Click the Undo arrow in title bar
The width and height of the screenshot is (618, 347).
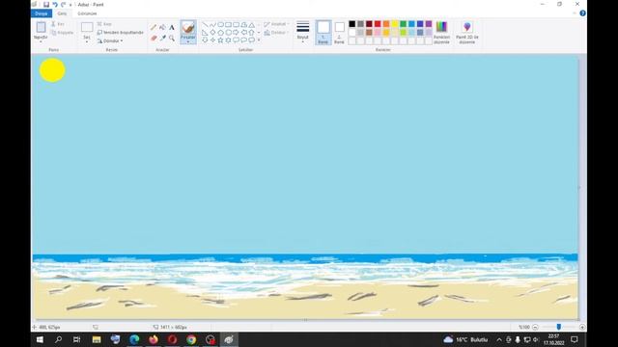click(x=55, y=4)
